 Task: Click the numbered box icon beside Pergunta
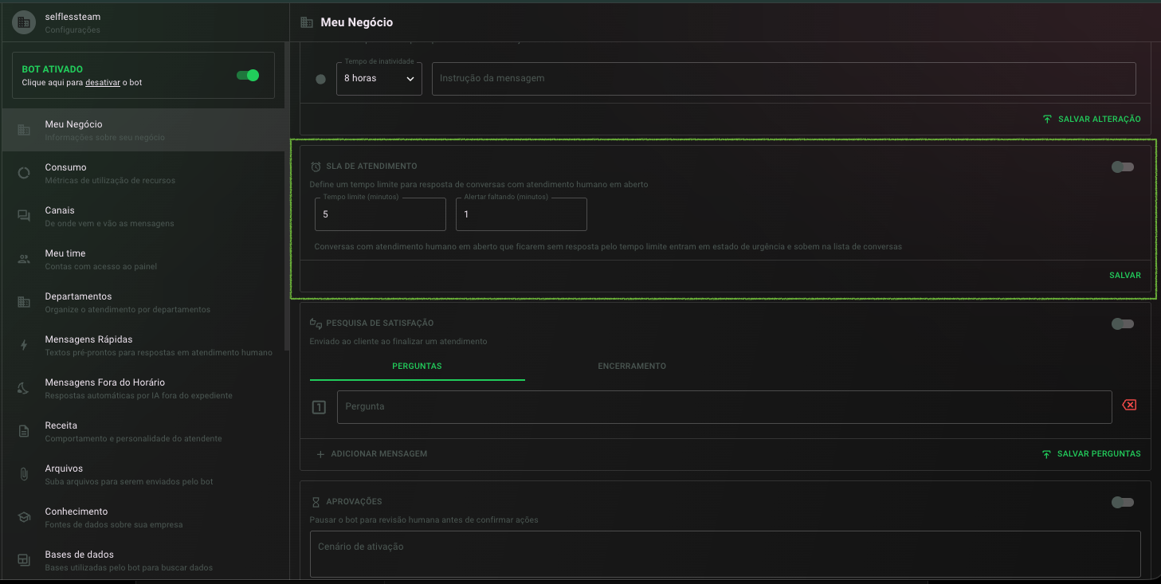319,407
